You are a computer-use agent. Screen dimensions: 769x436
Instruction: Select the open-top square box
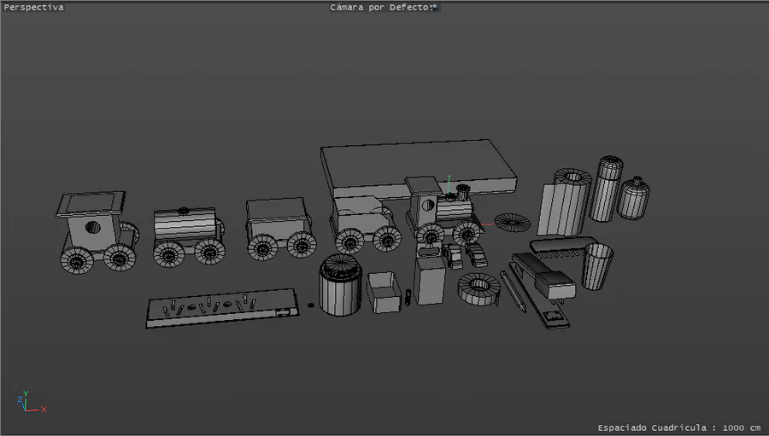pyautogui.click(x=384, y=292)
